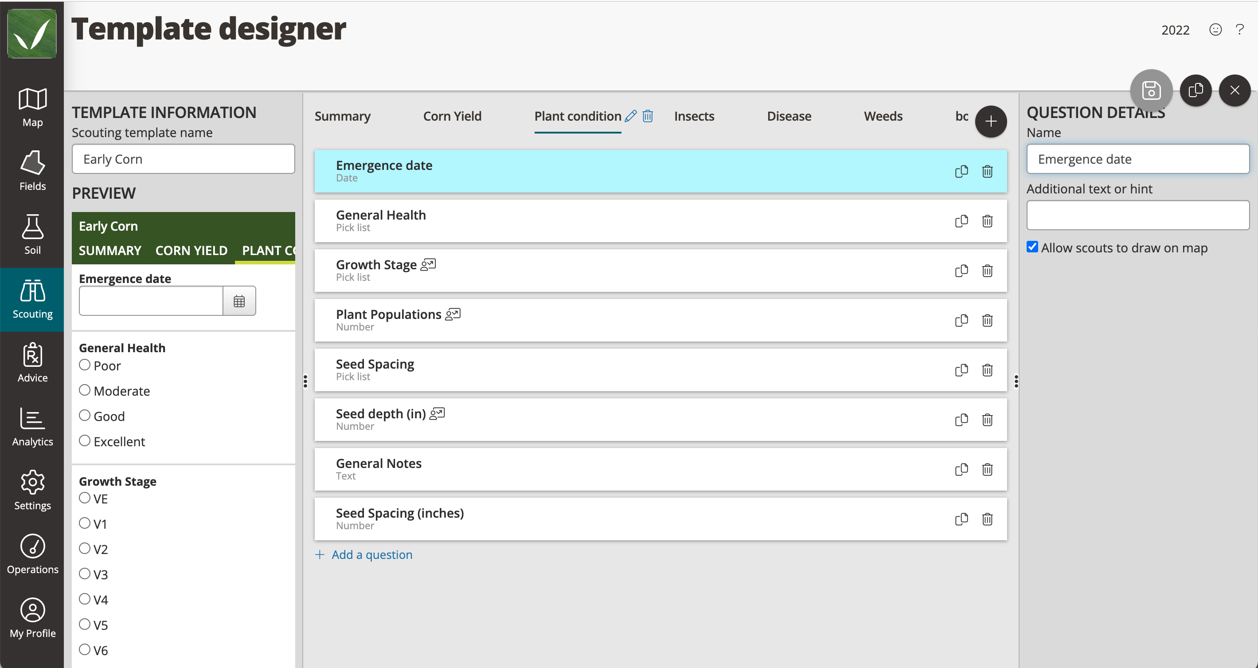Screen dimensions: 1258x668
Task: Click the delete icon for Seed Spacing question
Action: coord(987,368)
